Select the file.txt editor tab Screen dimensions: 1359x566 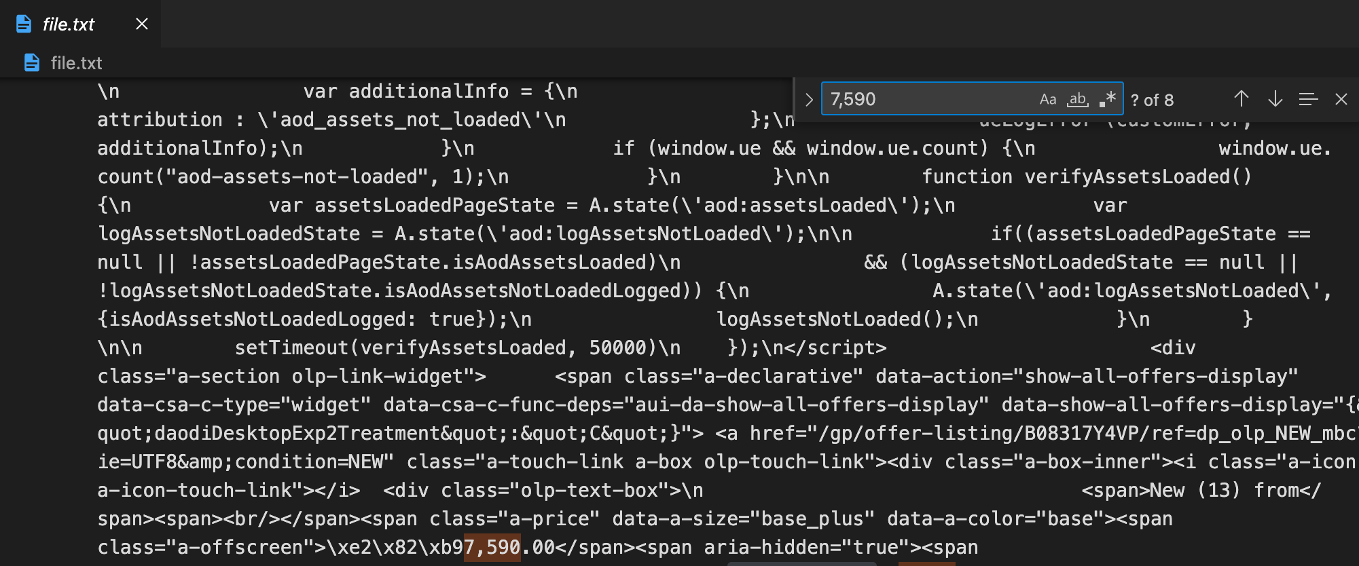tap(81, 24)
